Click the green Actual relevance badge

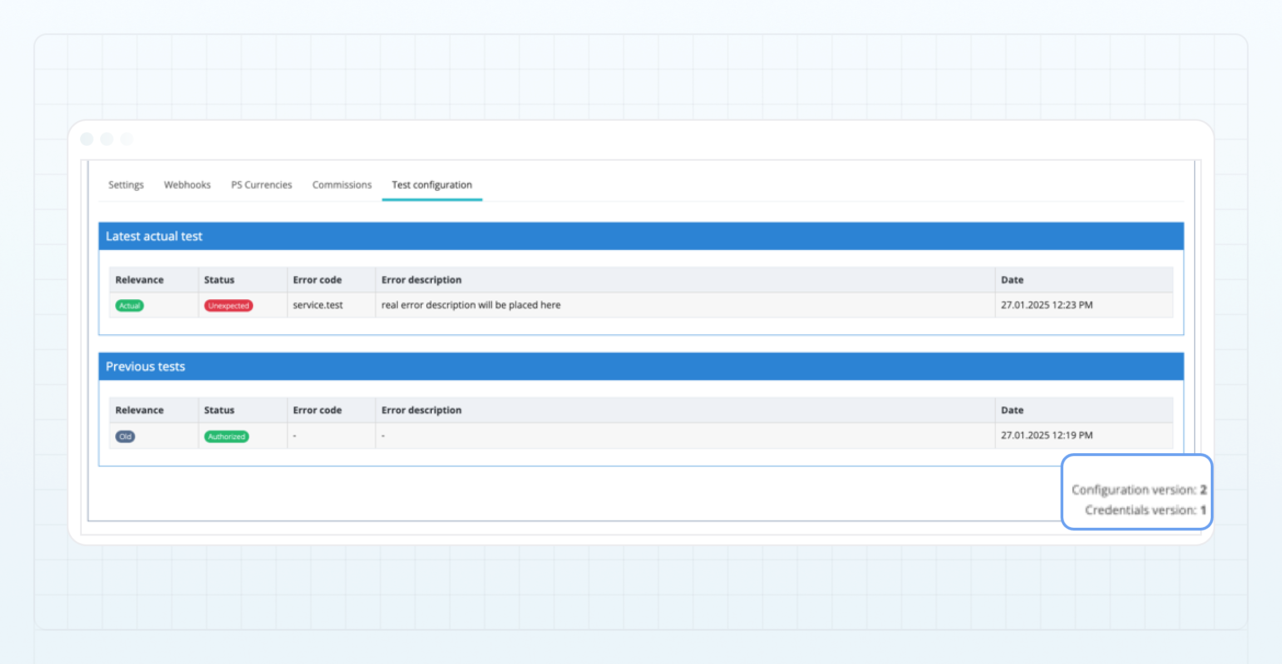tap(130, 305)
